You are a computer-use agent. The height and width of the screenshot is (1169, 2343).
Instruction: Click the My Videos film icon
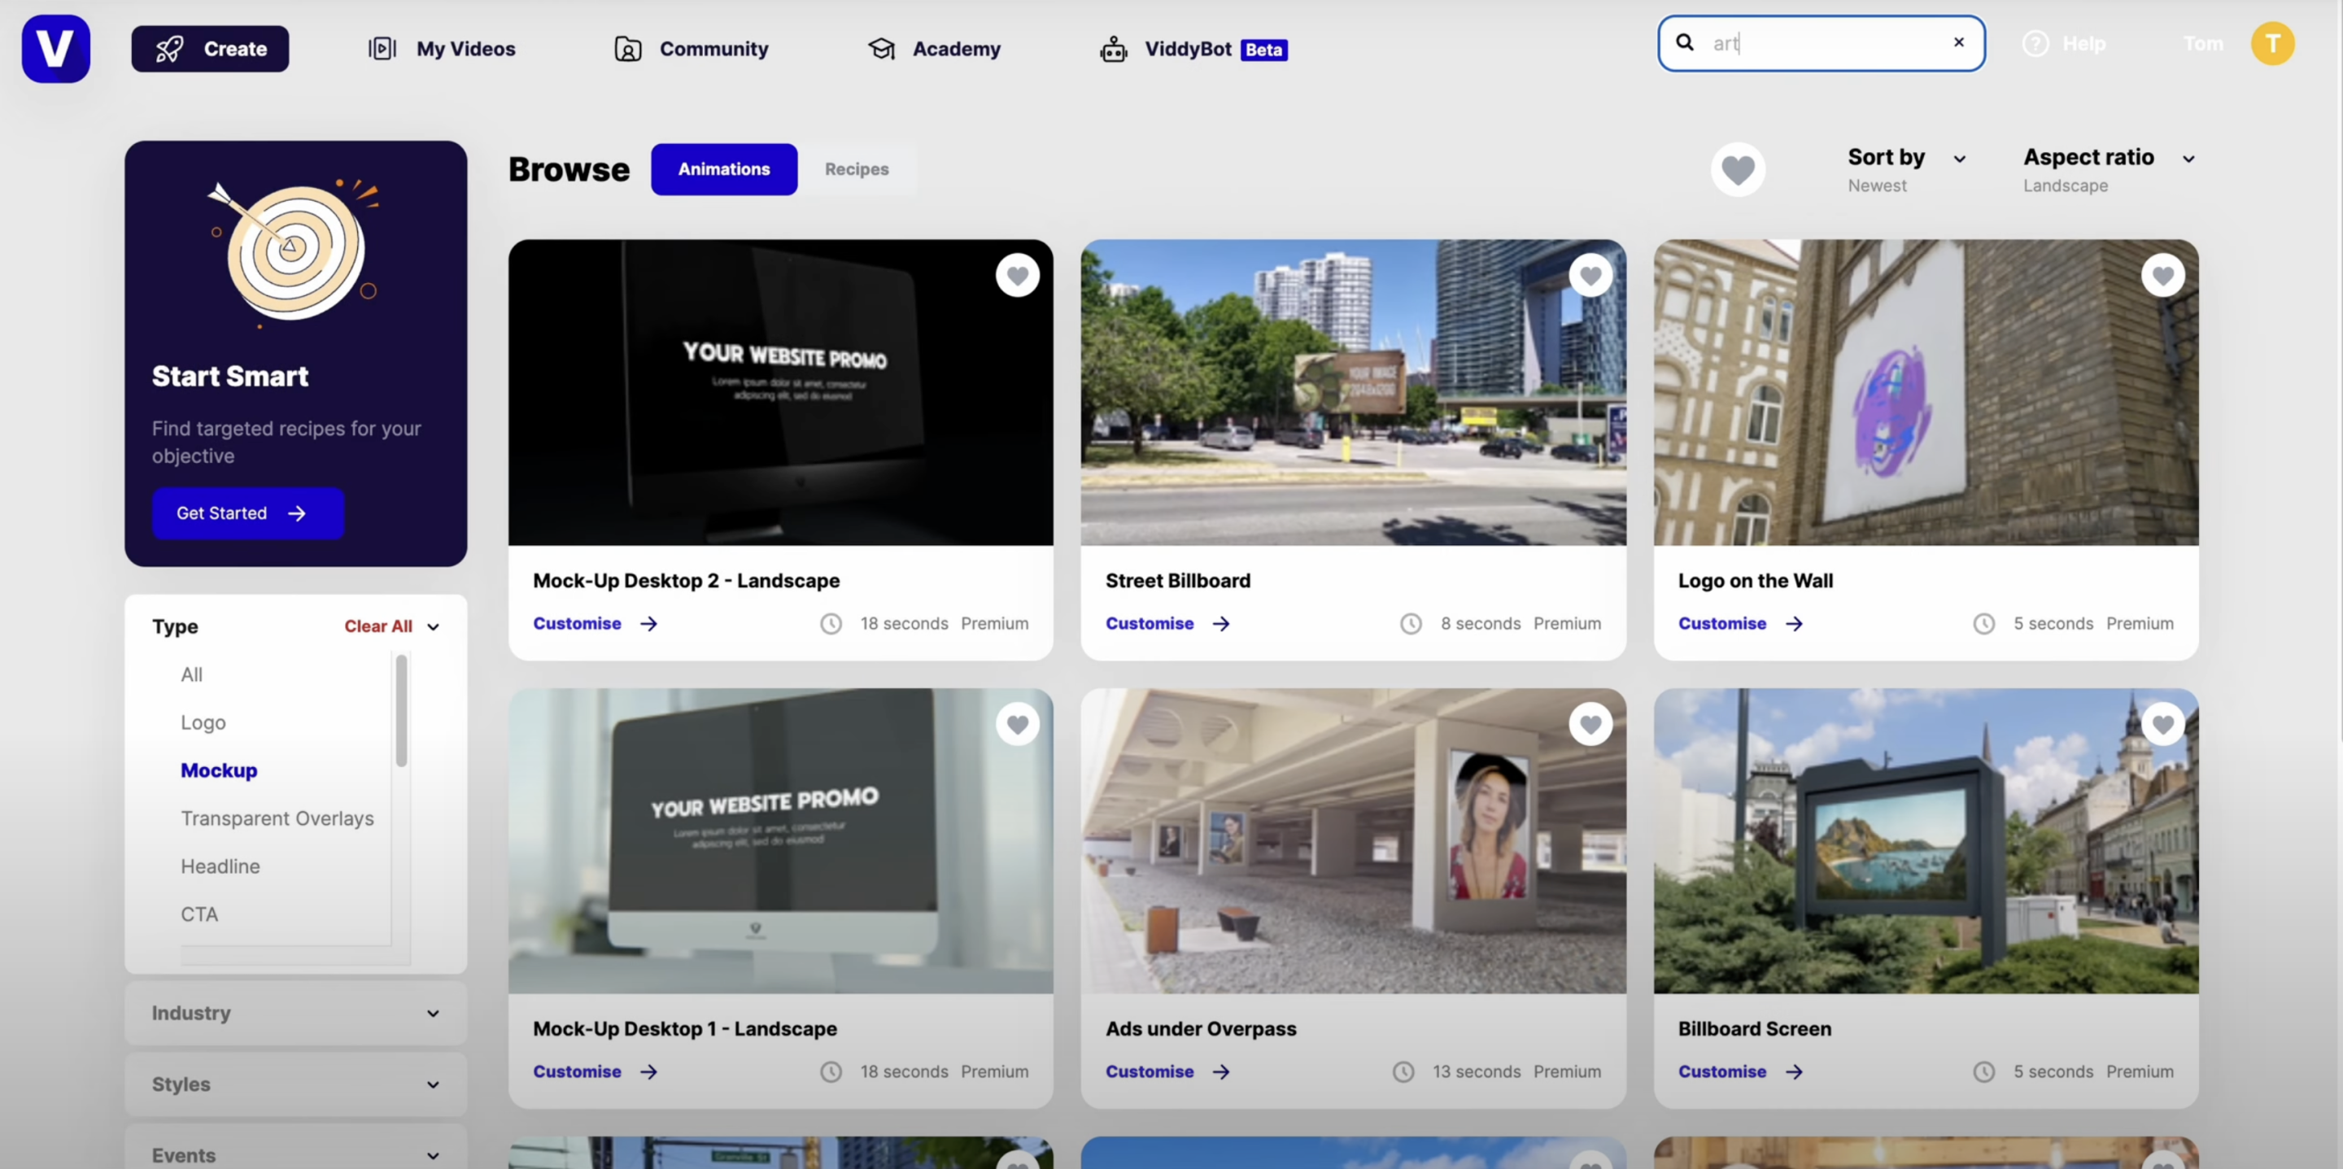382,48
